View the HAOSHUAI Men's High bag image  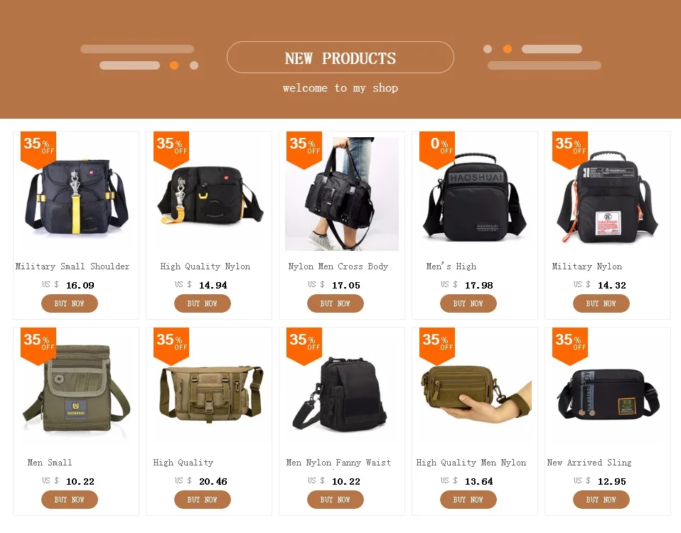click(x=475, y=194)
